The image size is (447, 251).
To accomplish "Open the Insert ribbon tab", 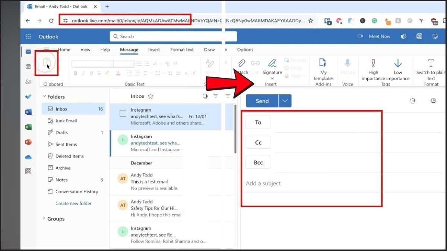I will [x=154, y=49].
